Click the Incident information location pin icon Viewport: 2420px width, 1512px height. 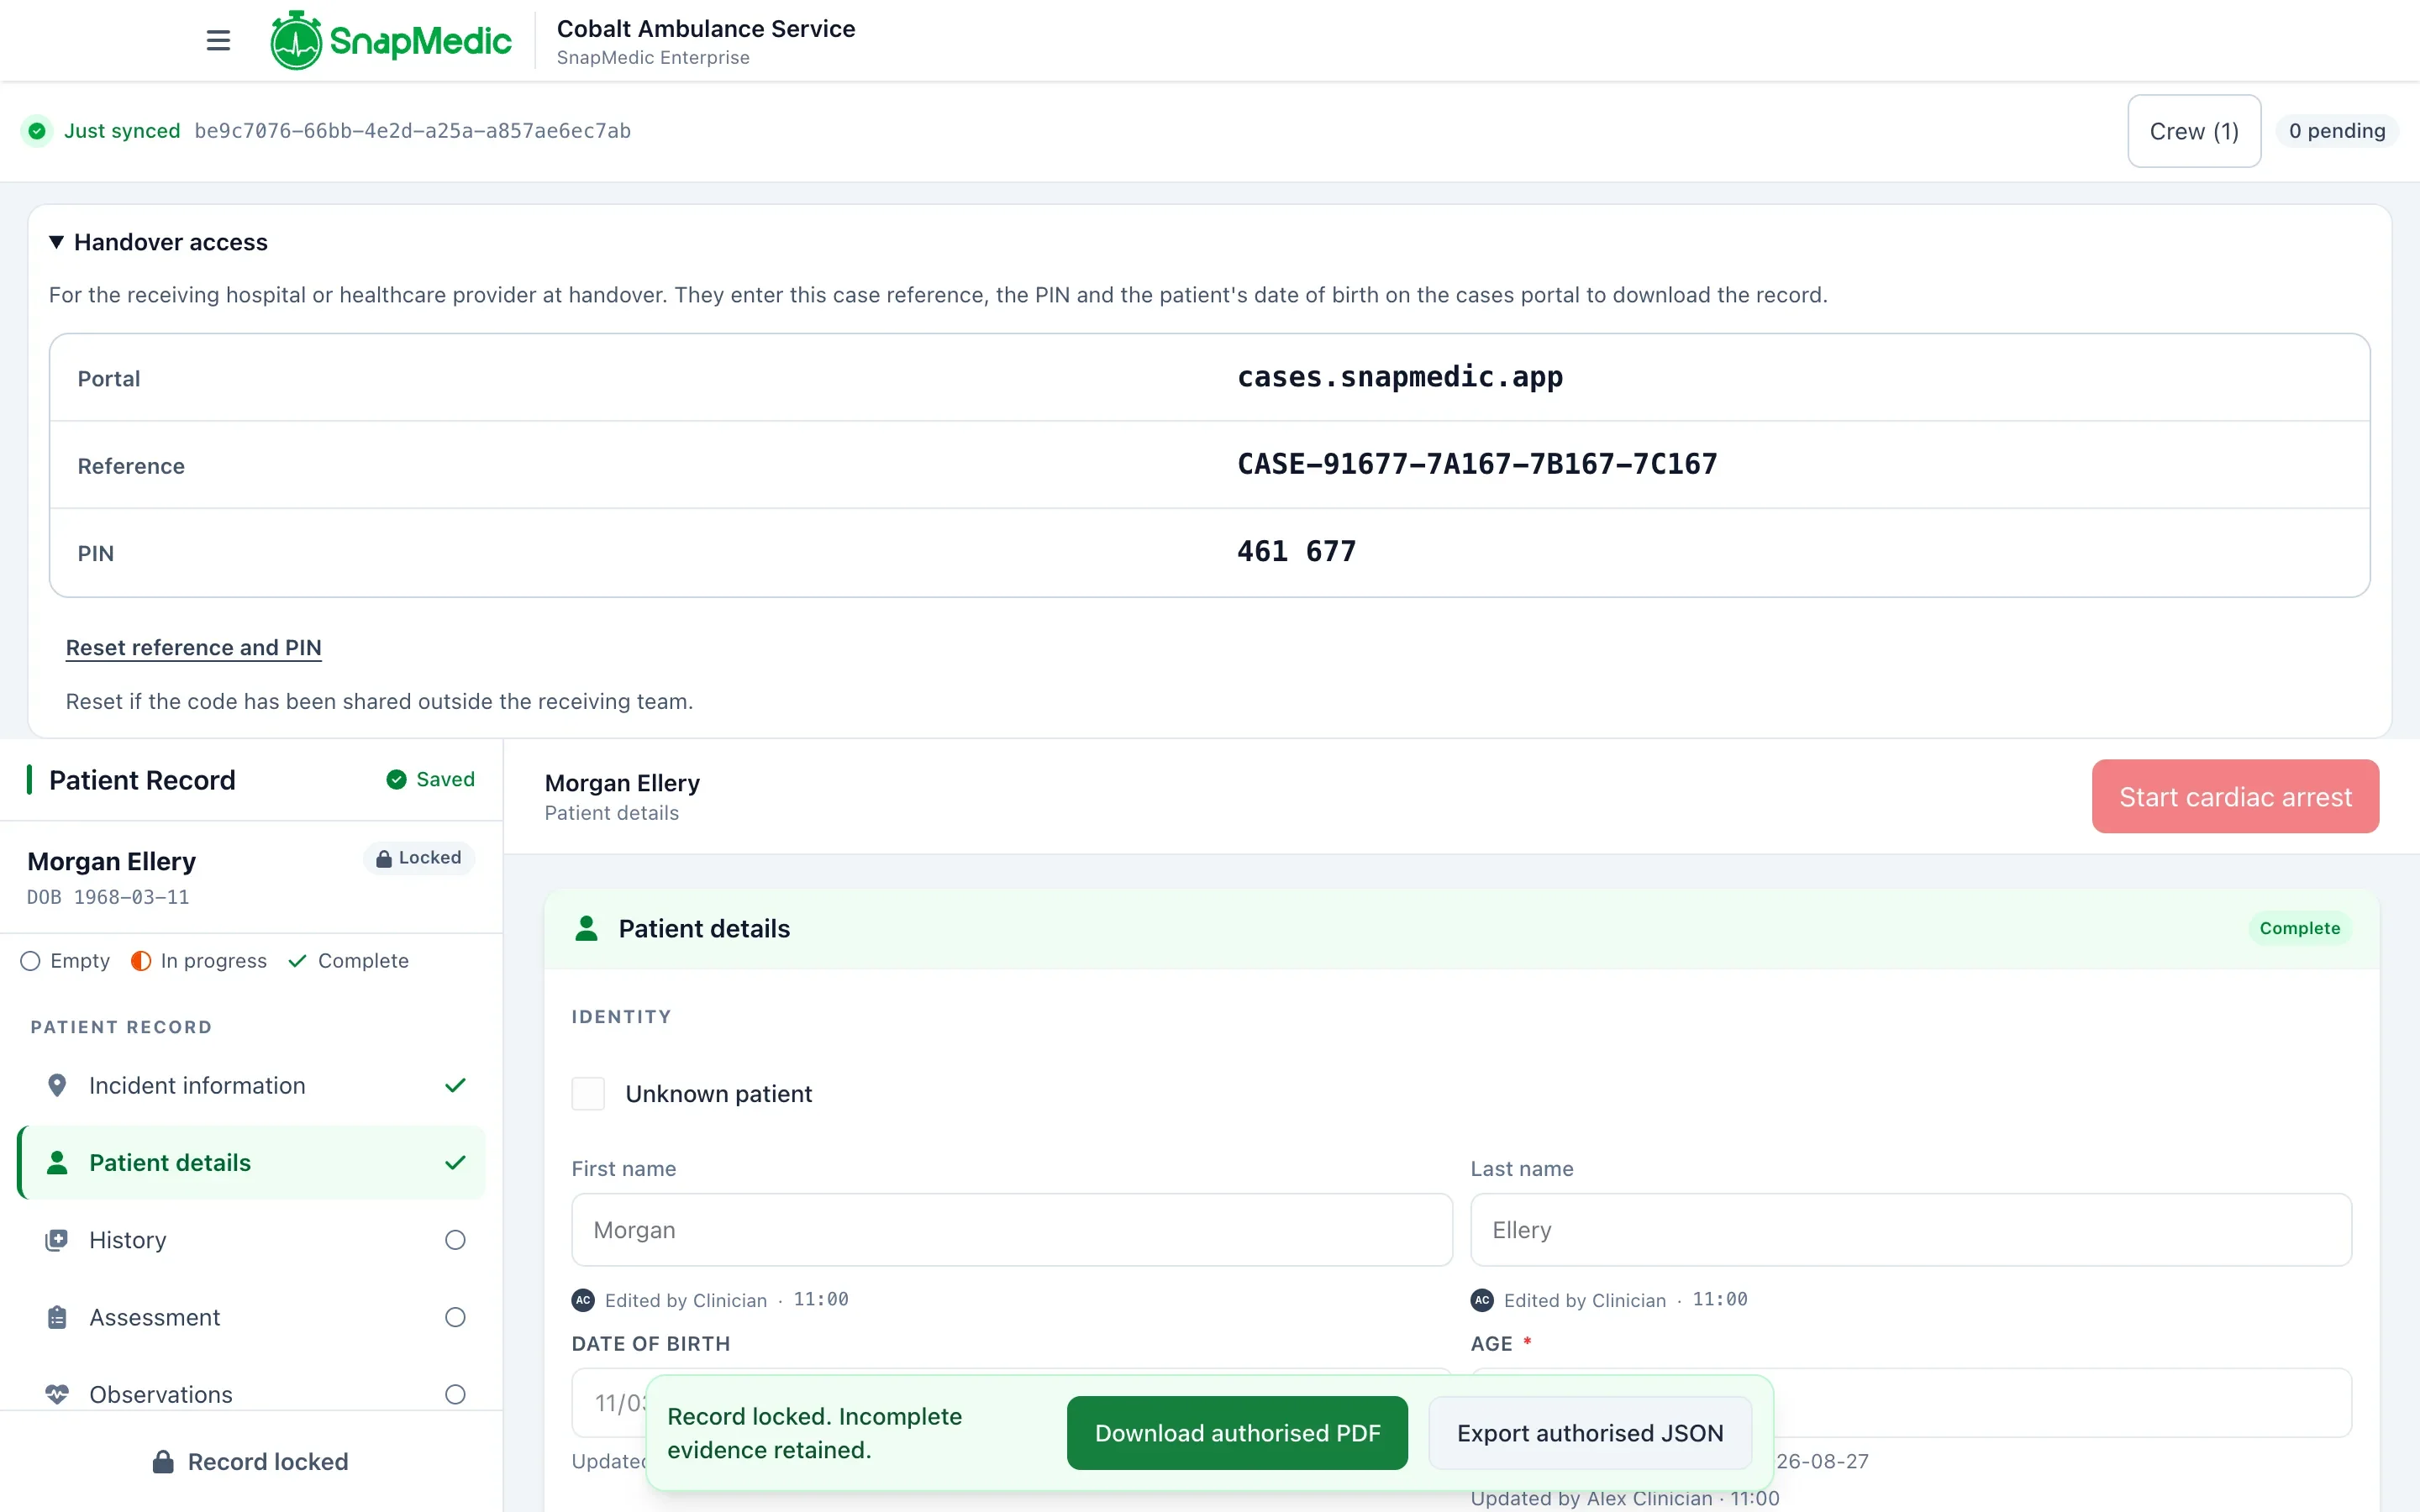tap(57, 1085)
